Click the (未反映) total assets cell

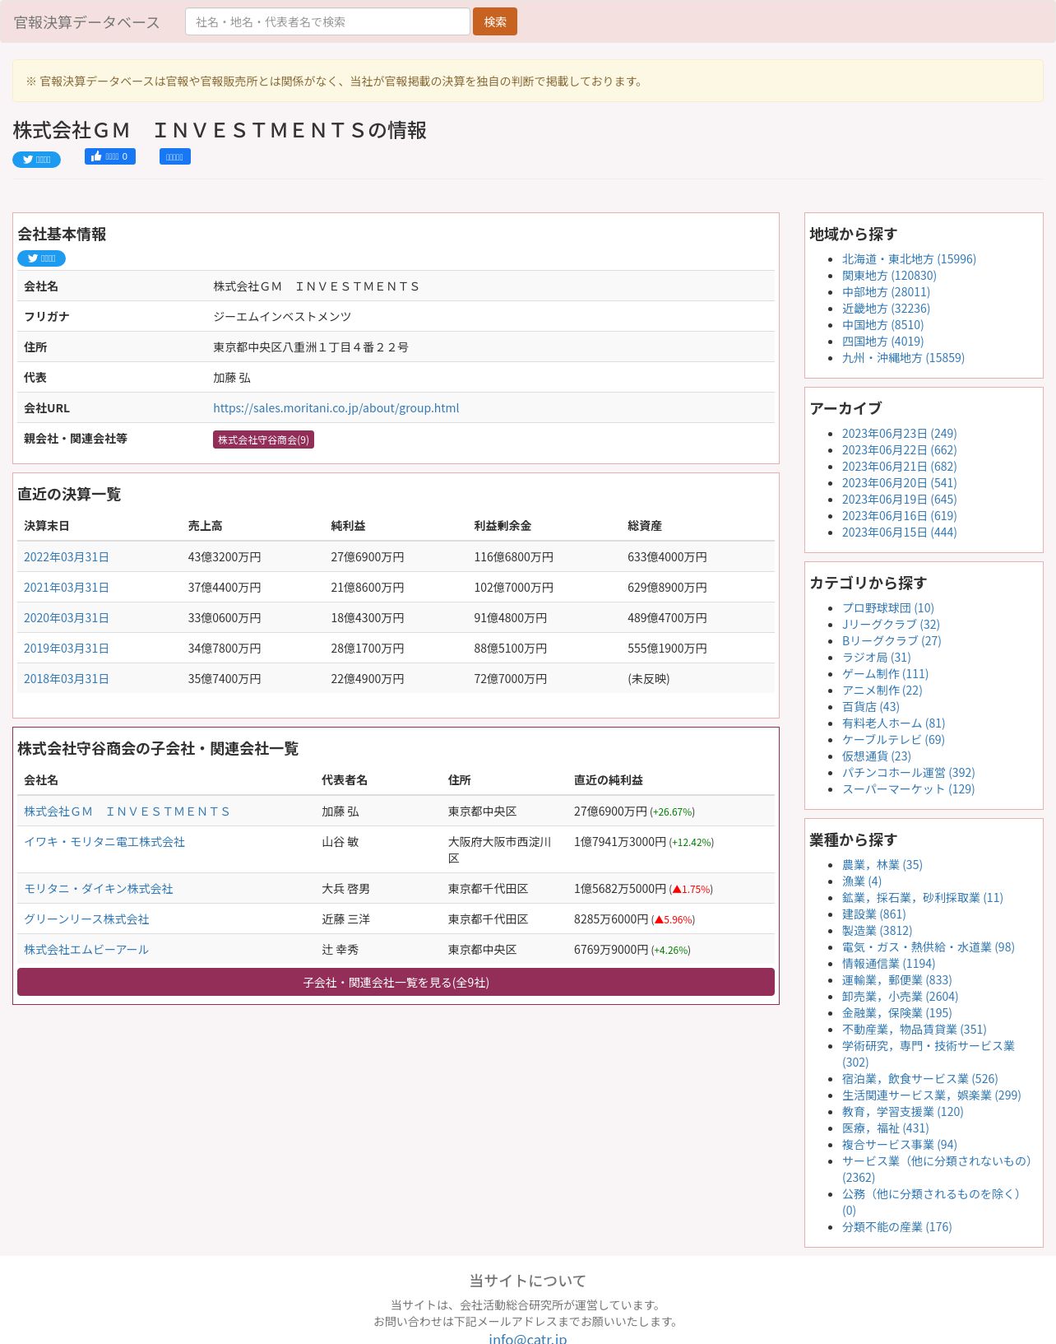[x=649, y=679]
